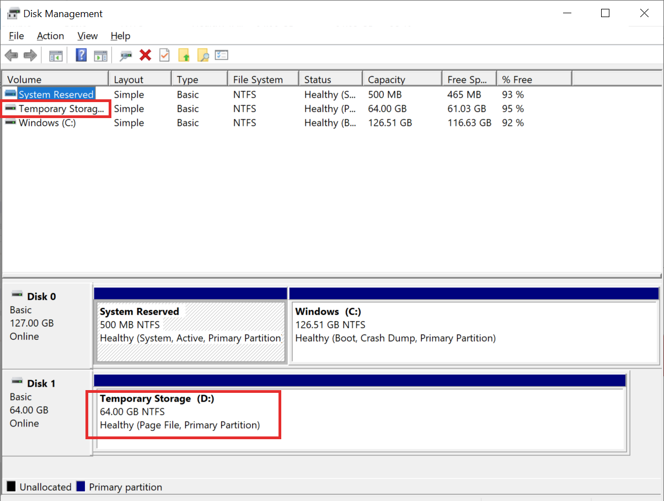Sort by the % Free column header

coord(534,79)
